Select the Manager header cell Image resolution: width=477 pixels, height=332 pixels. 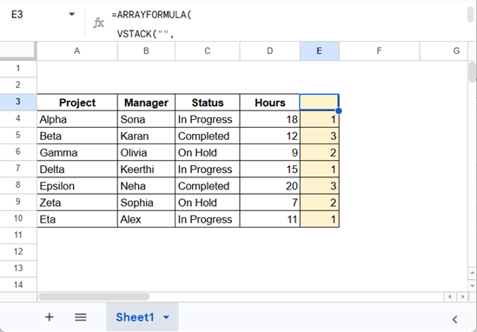[146, 103]
